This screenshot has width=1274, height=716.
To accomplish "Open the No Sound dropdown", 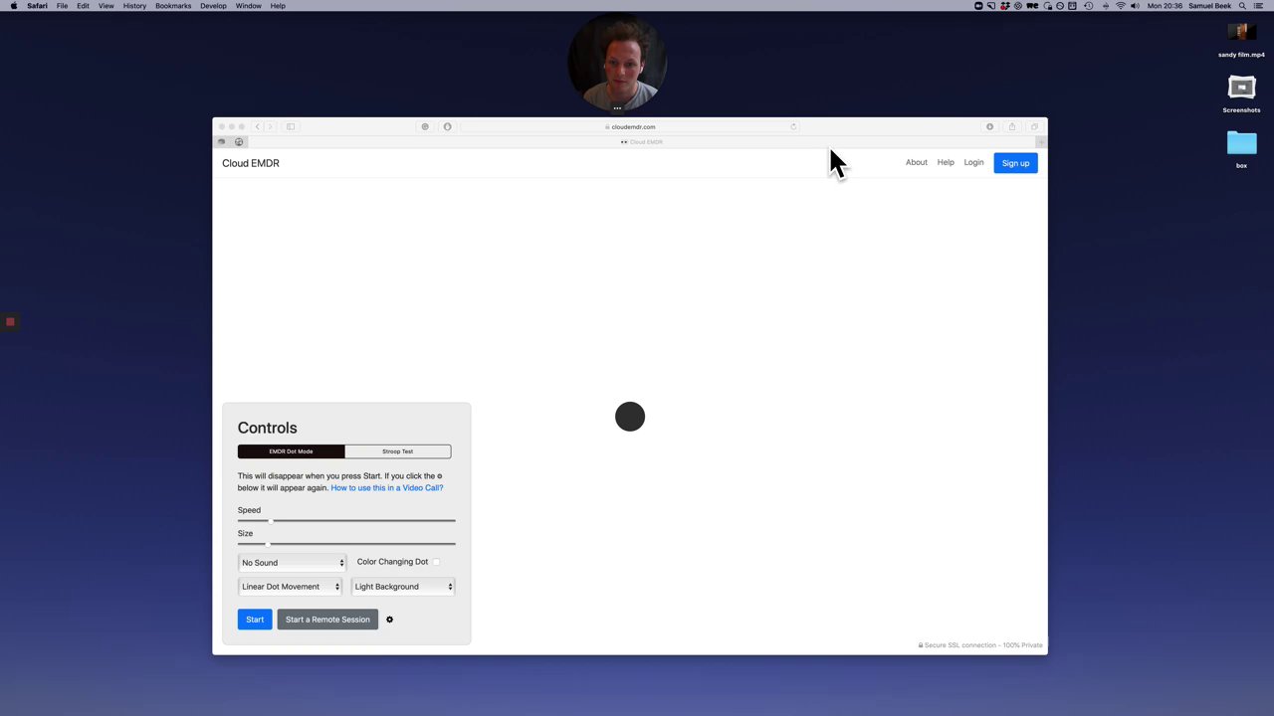I will coord(292,563).
